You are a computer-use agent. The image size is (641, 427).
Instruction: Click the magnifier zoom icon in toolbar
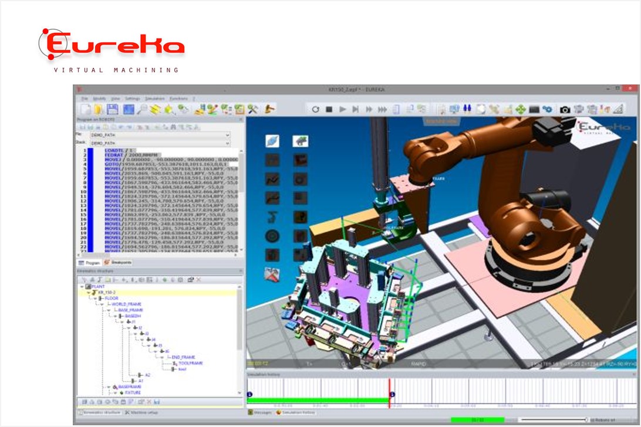pyautogui.click(x=142, y=110)
